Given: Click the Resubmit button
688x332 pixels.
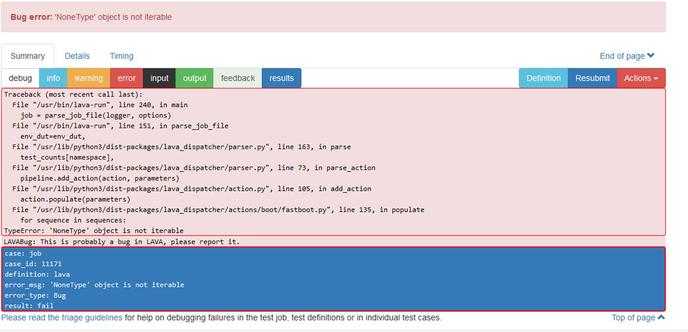Looking at the screenshot, I should pos(593,78).
